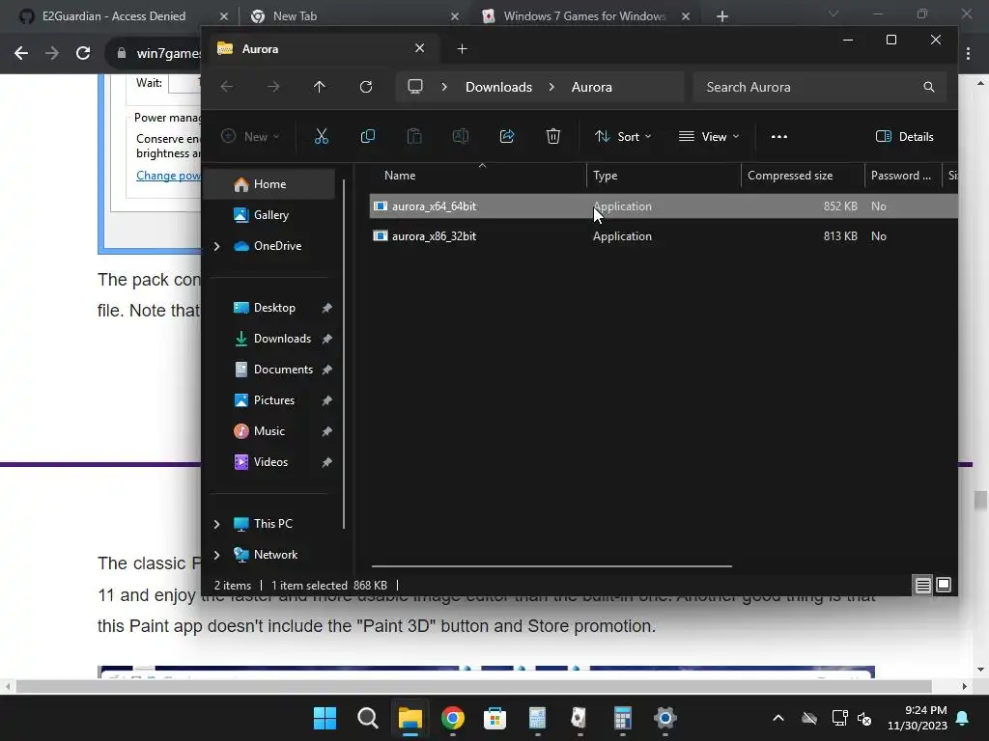Click the notification bell in system tray
The height and width of the screenshot is (741, 989).
pos(963,718)
